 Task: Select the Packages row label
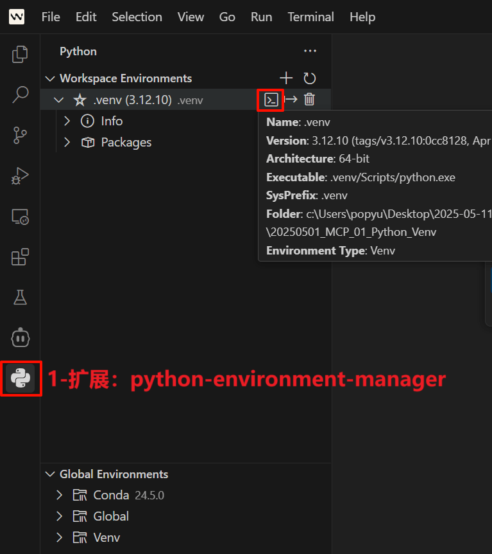coord(126,143)
